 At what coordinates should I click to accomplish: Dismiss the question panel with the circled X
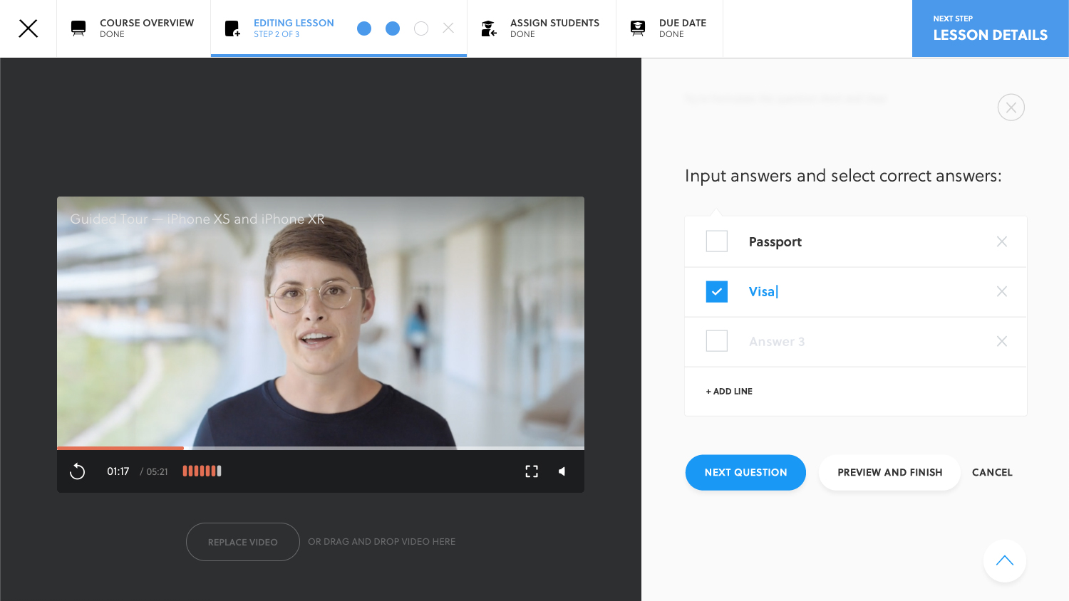(x=1011, y=108)
